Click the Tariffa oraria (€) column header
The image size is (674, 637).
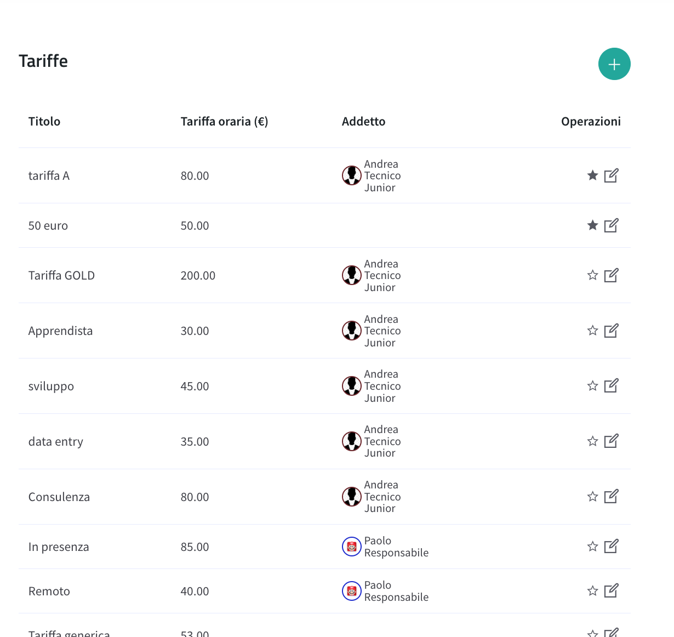point(225,122)
